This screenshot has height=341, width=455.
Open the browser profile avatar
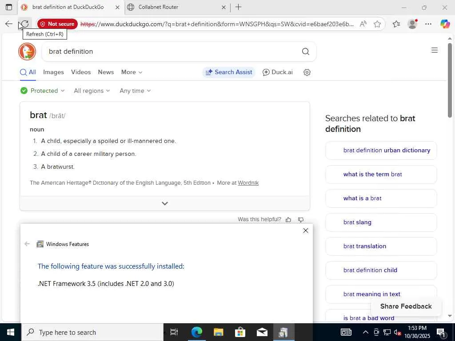[412, 24]
